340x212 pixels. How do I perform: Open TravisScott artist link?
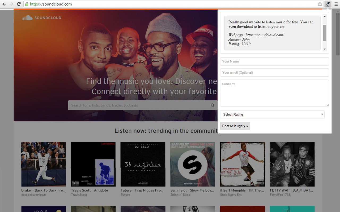pyautogui.click(x=79, y=195)
